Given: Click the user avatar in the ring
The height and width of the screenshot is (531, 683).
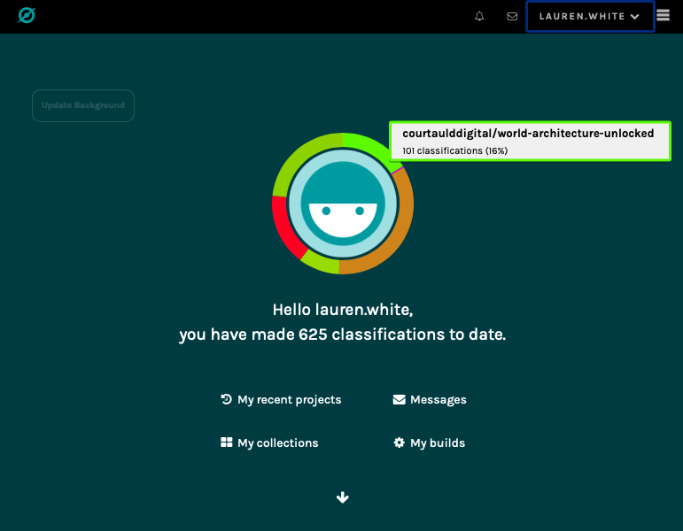Looking at the screenshot, I should coord(343,204).
